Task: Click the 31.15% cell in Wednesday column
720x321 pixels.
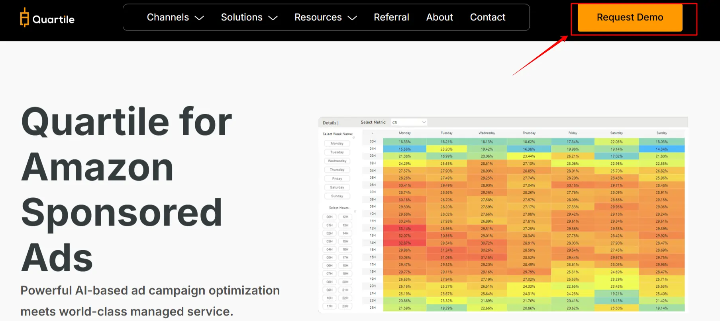Action: click(x=487, y=258)
